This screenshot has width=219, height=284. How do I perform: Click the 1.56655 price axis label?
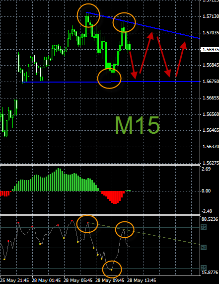(211, 98)
